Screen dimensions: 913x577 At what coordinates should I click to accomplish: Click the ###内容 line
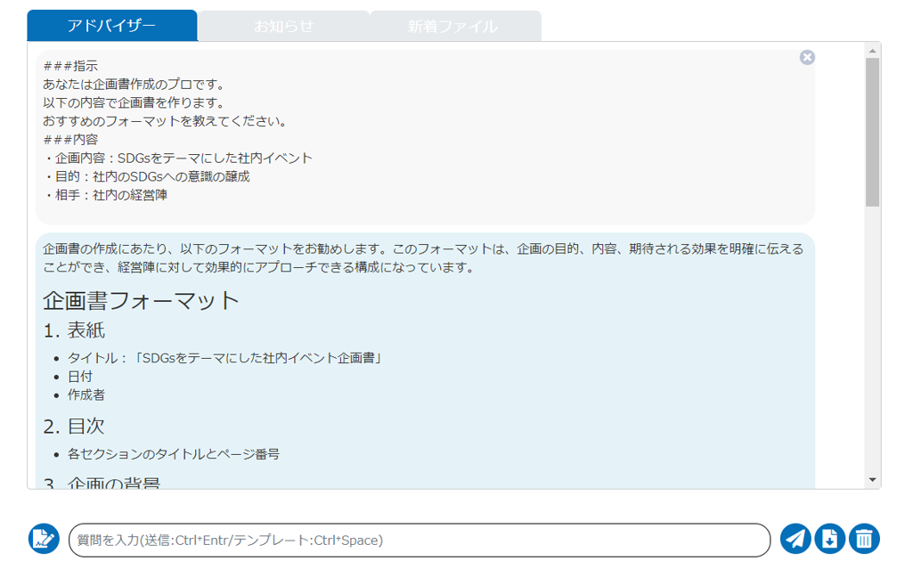tap(70, 140)
